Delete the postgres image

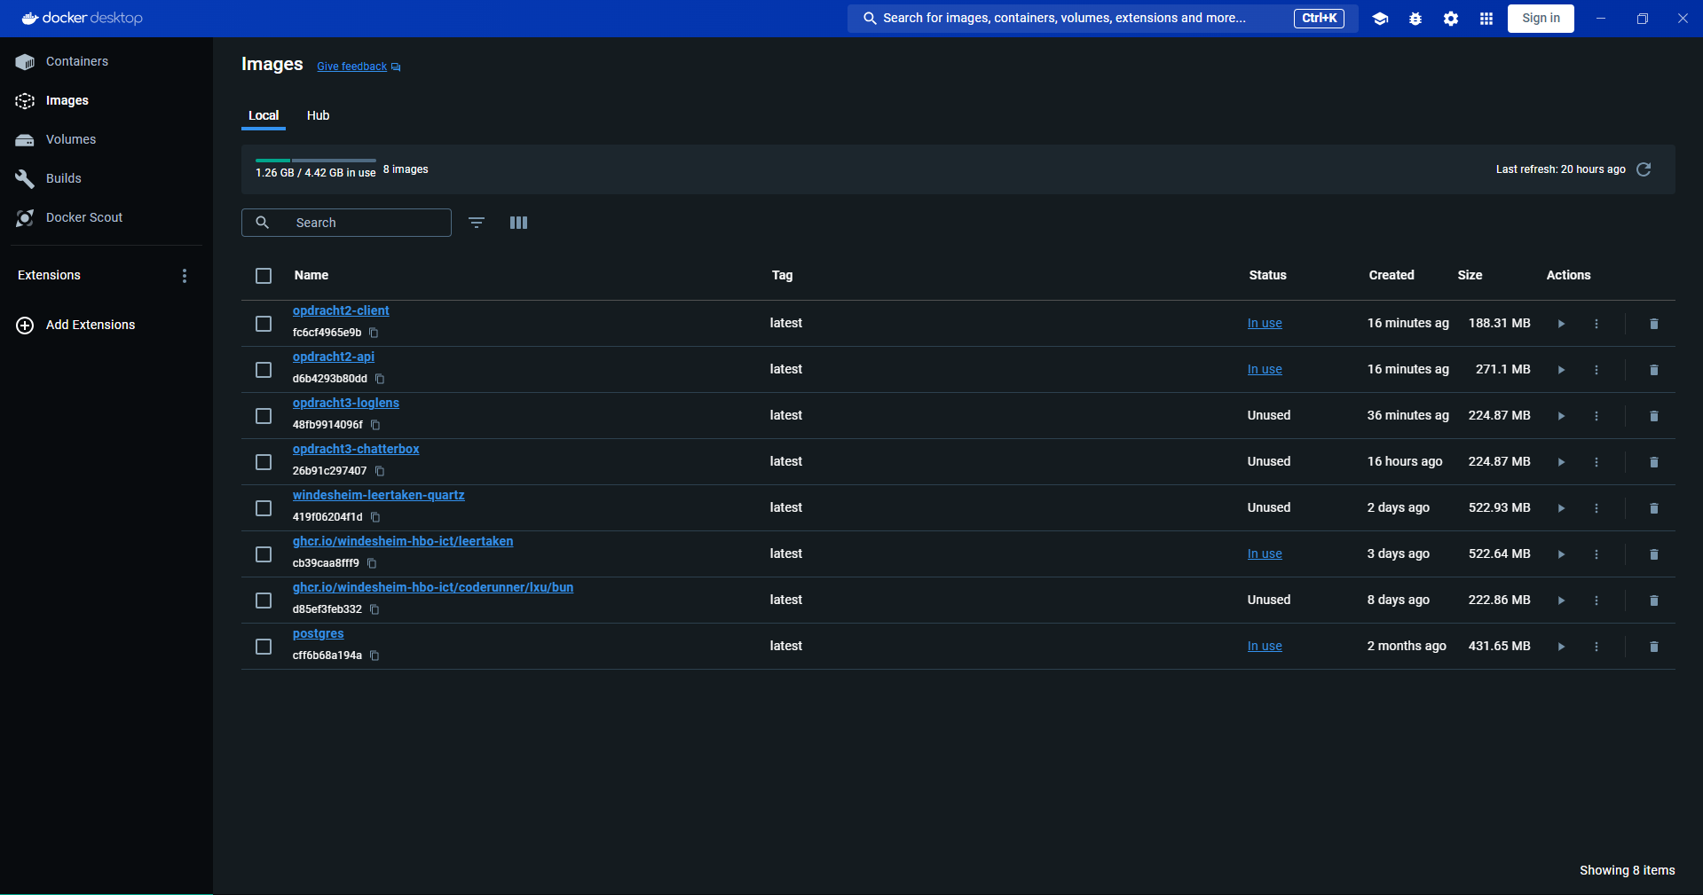click(1654, 647)
